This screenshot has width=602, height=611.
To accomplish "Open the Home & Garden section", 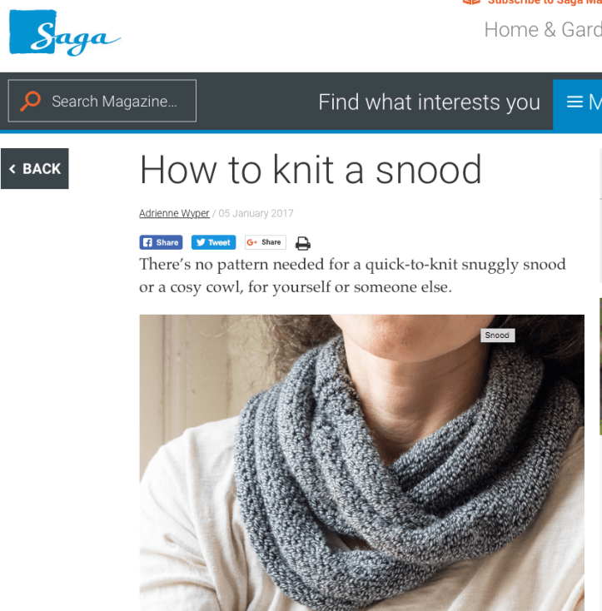I will click(543, 30).
